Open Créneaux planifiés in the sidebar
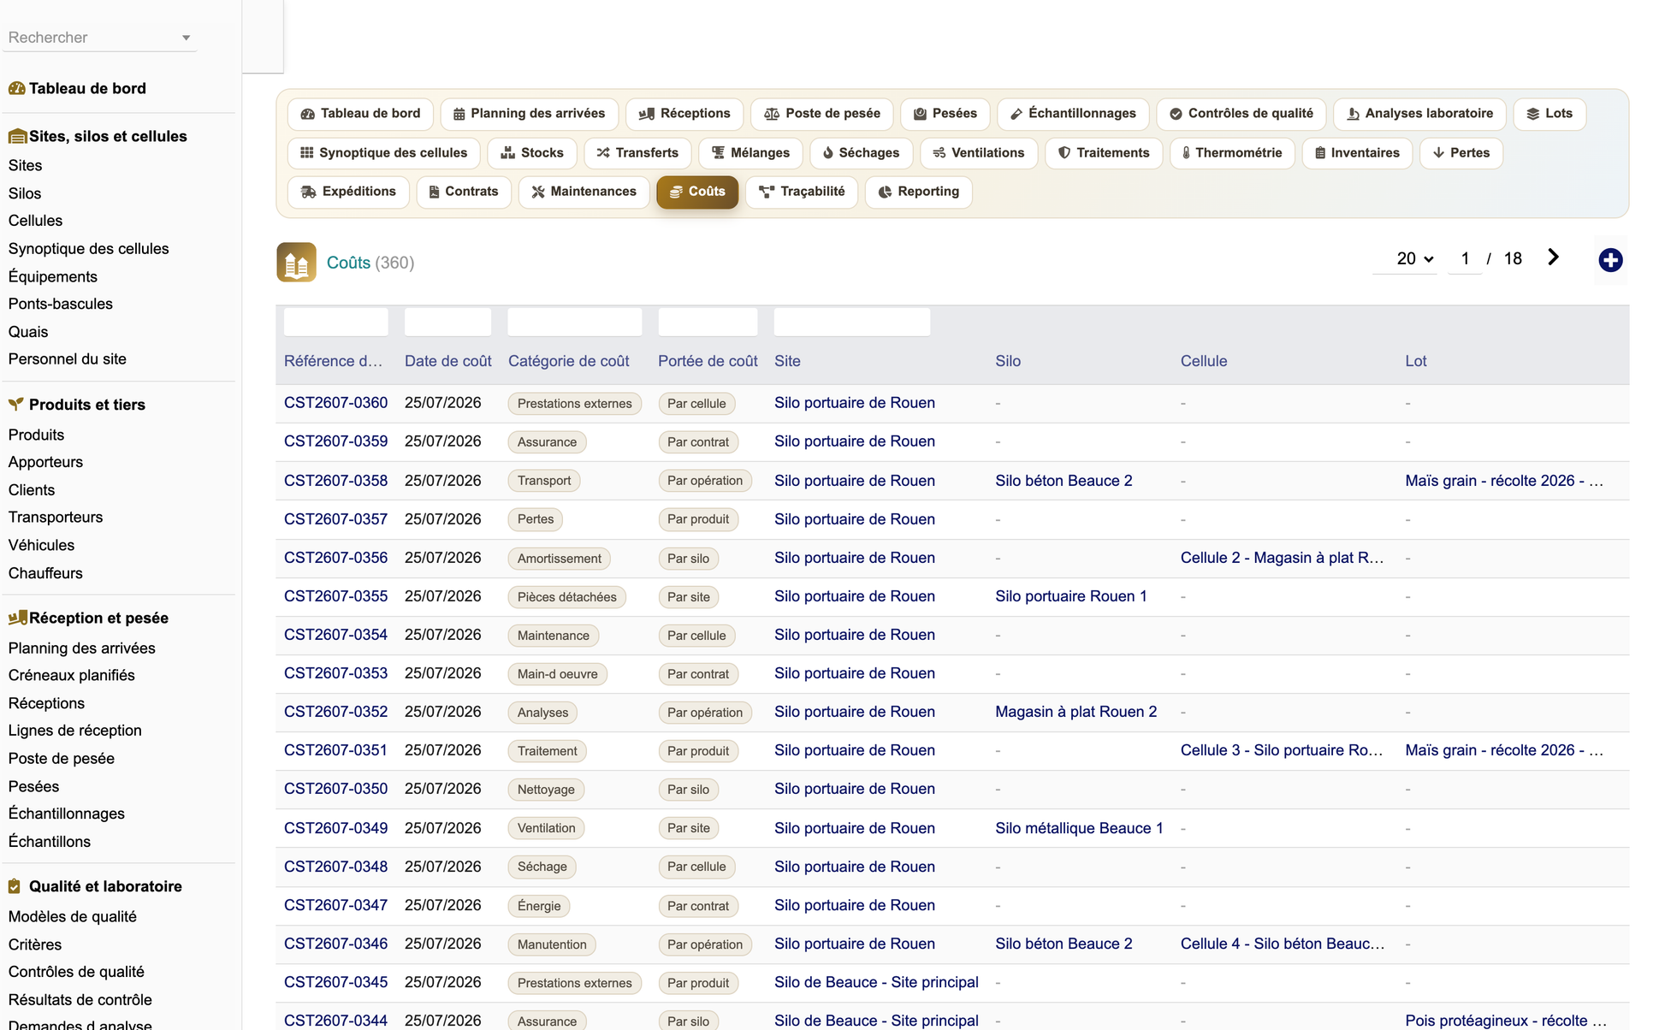Viewport: 1665px width, 1030px height. coord(72,675)
